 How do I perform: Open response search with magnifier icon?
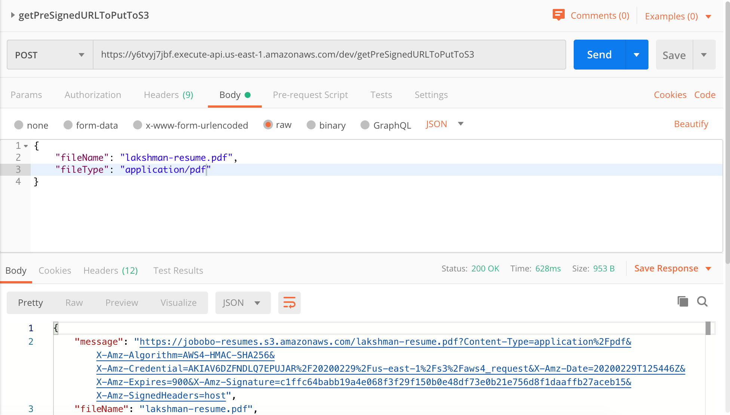click(x=702, y=301)
